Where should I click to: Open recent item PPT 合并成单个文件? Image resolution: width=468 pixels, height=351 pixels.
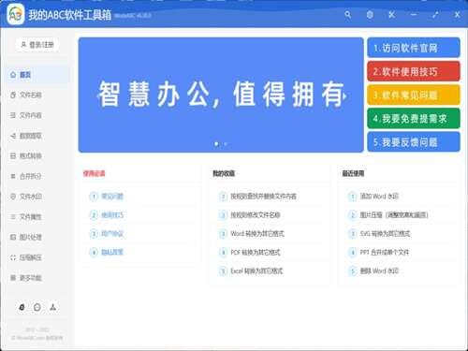(x=385, y=252)
